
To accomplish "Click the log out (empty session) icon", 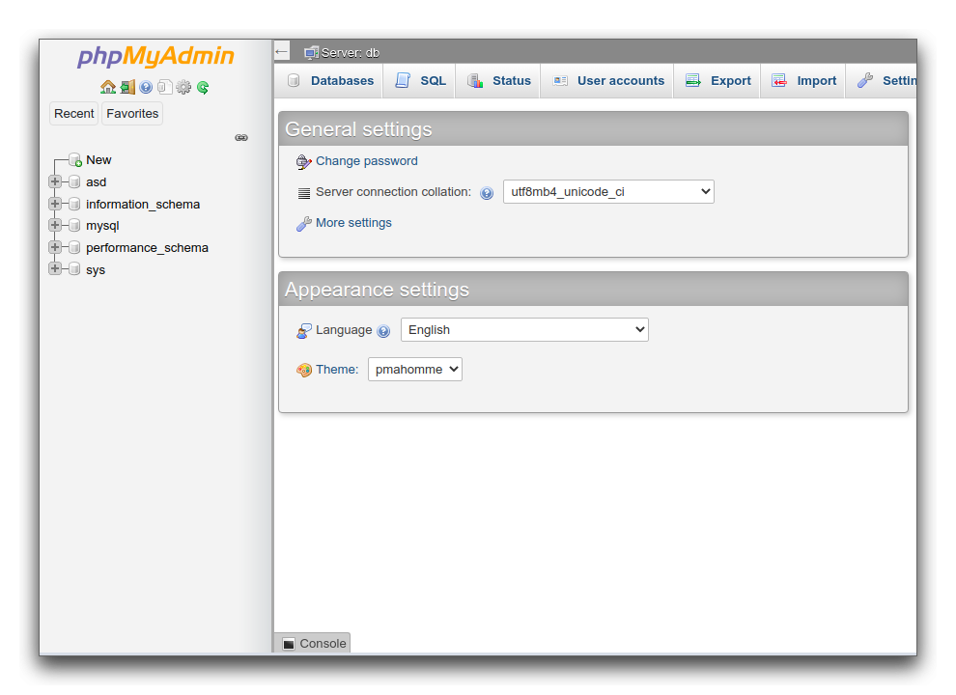I will click(127, 87).
